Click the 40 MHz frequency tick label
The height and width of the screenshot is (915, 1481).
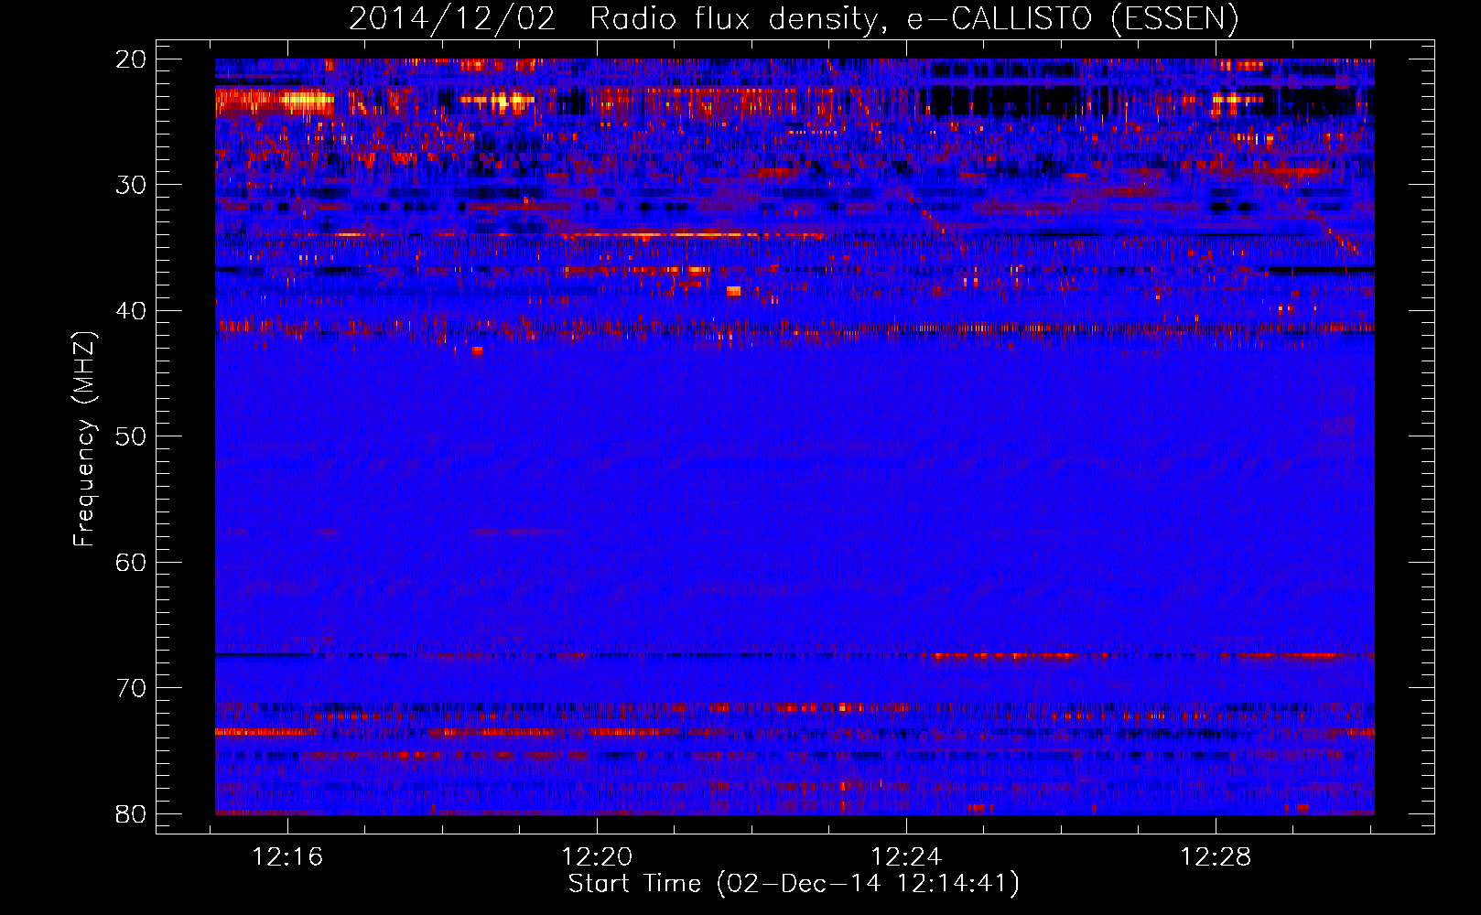pos(131,310)
